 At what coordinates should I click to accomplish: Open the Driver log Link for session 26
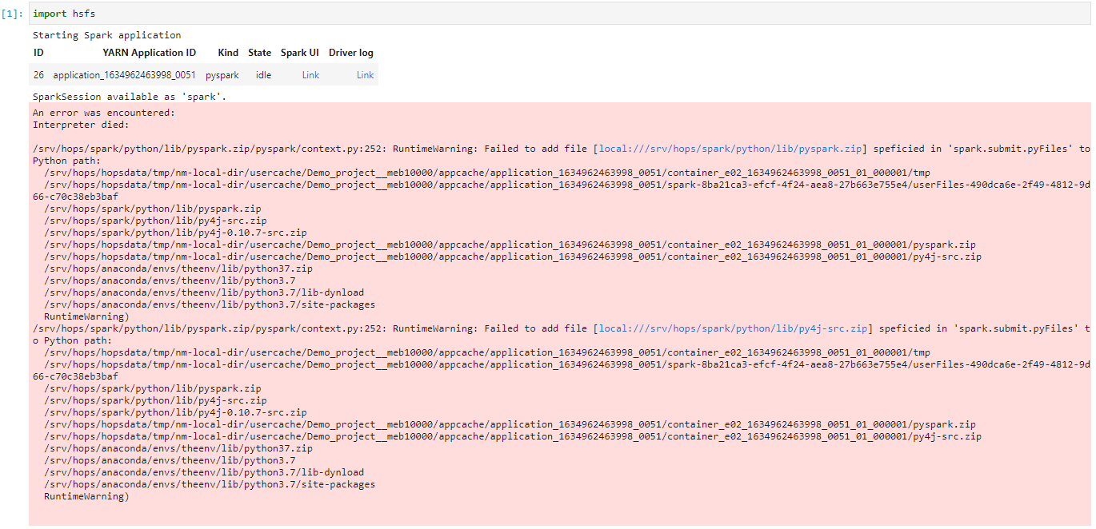tap(365, 75)
